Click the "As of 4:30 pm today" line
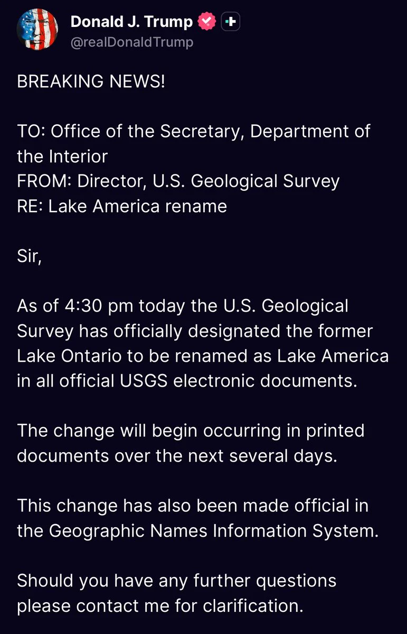The image size is (407, 634). tap(183, 307)
